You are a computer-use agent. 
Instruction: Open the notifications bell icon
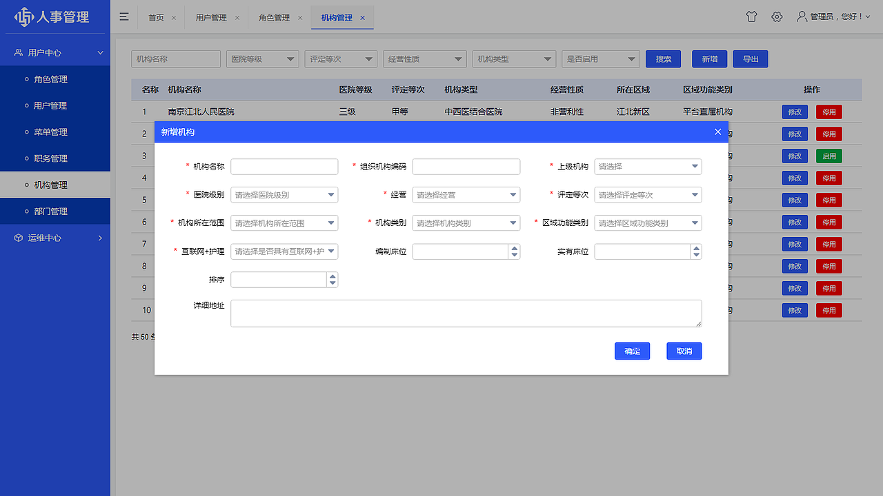[751, 17]
